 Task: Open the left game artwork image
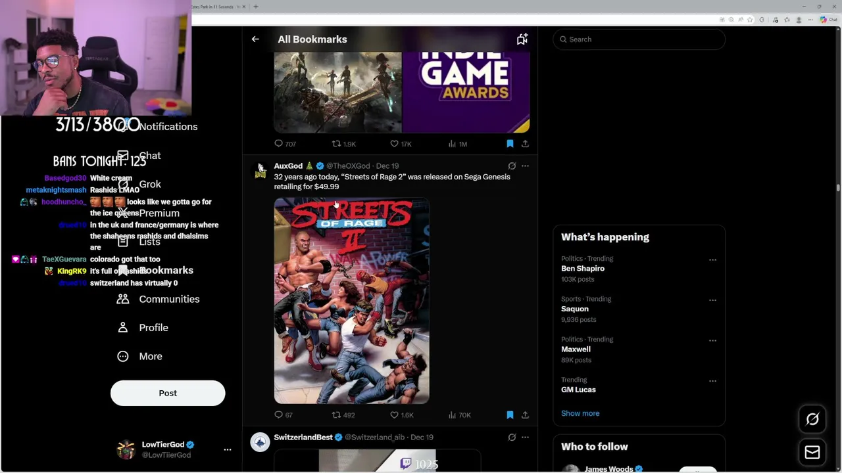pos(337,93)
